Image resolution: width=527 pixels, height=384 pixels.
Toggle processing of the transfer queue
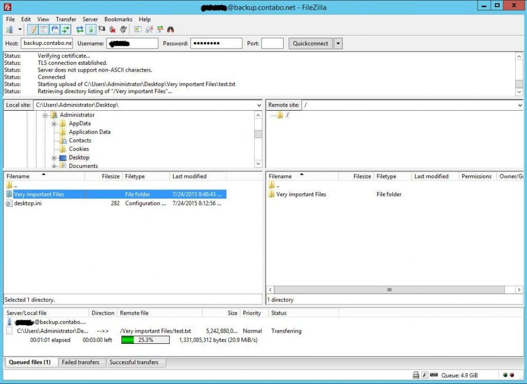point(91,29)
